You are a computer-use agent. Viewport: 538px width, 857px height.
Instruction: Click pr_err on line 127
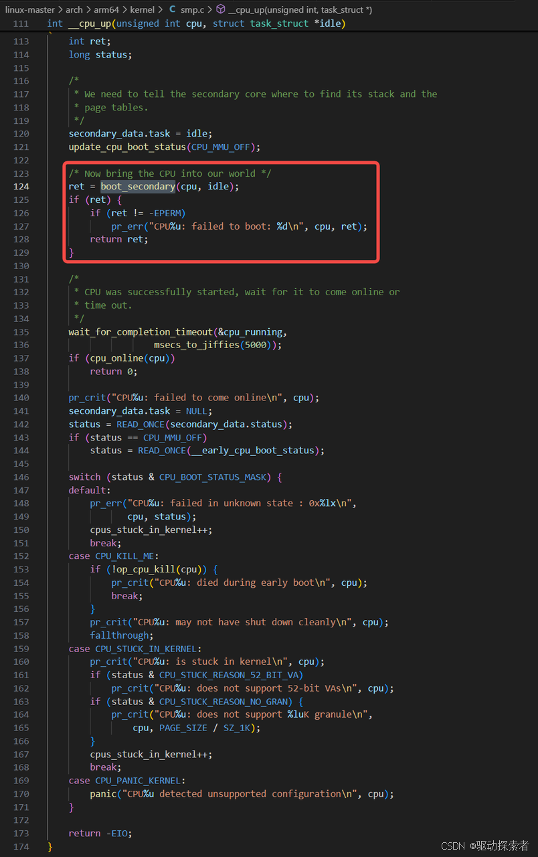coord(127,226)
